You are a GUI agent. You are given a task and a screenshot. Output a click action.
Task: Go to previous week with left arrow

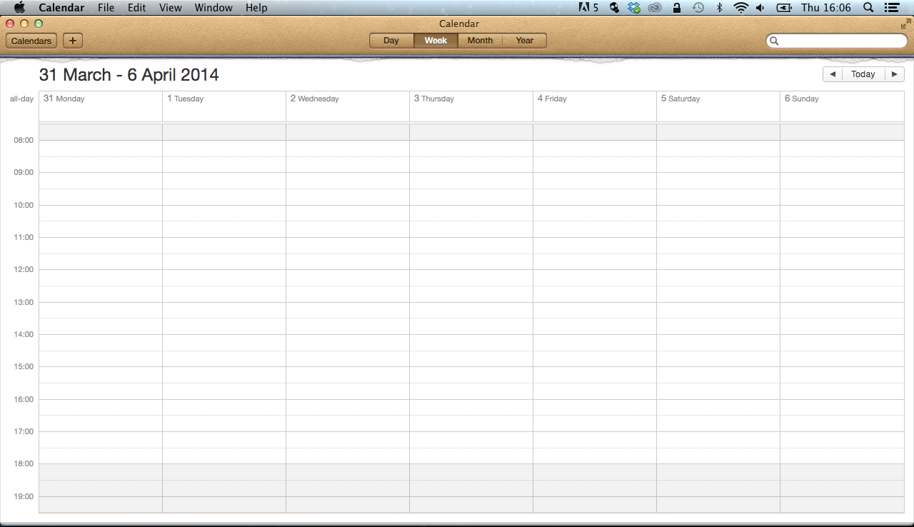(833, 74)
